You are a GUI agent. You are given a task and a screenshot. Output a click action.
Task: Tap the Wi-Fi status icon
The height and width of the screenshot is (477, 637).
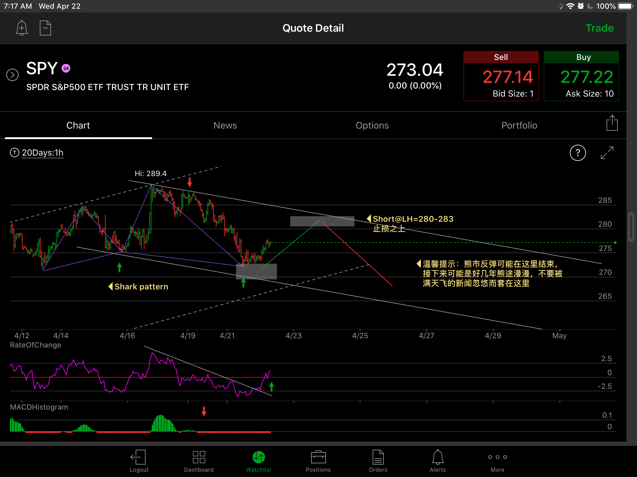pos(570,6)
